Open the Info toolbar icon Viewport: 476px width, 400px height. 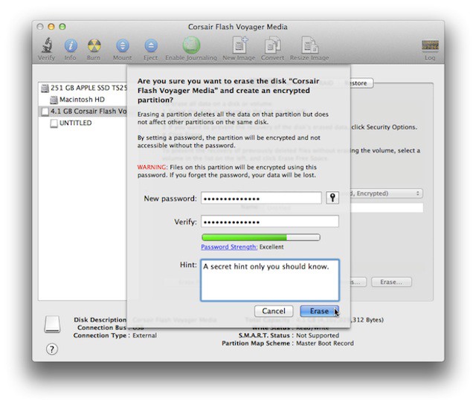point(71,45)
